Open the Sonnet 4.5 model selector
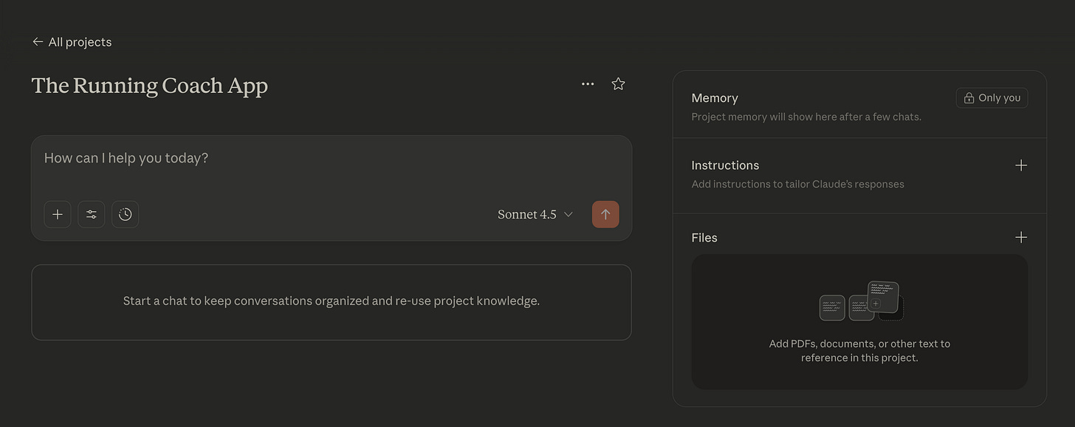Viewport: 1075px width, 427px height. click(x=536, y=214)
